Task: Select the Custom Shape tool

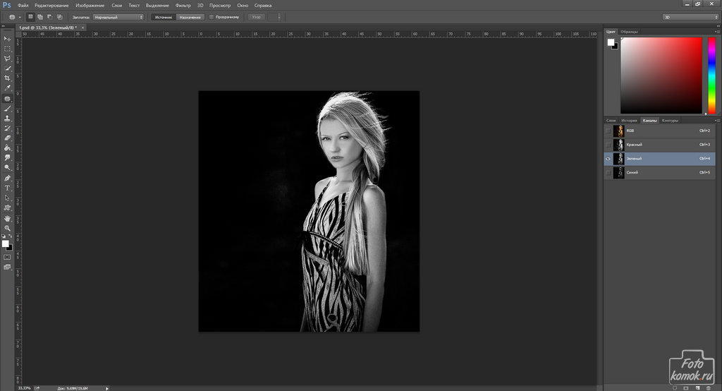Action: pyautogui.click(x=7, y=208)
